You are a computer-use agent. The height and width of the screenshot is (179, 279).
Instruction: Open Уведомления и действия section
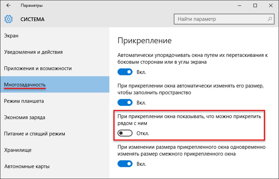(33, 52)
